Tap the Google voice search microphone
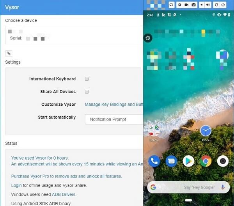The image size is (234, 206). click(223, 187)
